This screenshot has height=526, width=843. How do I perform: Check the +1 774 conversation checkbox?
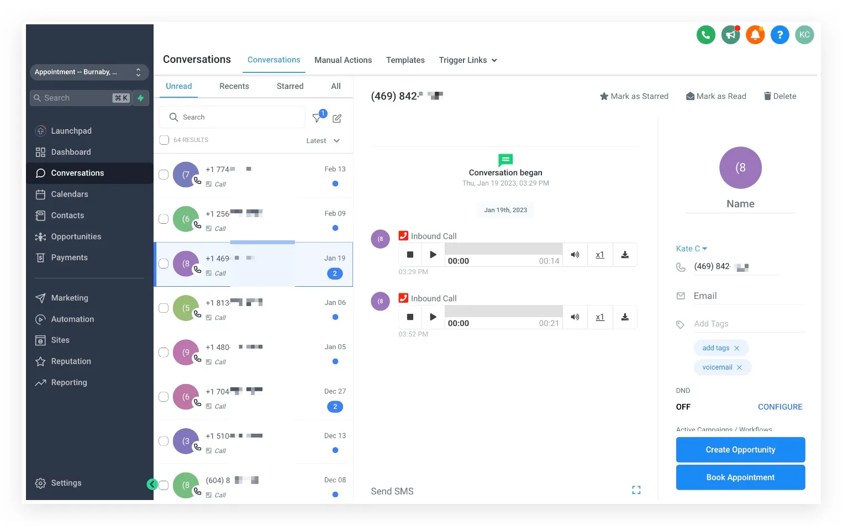tap(164, 175)
